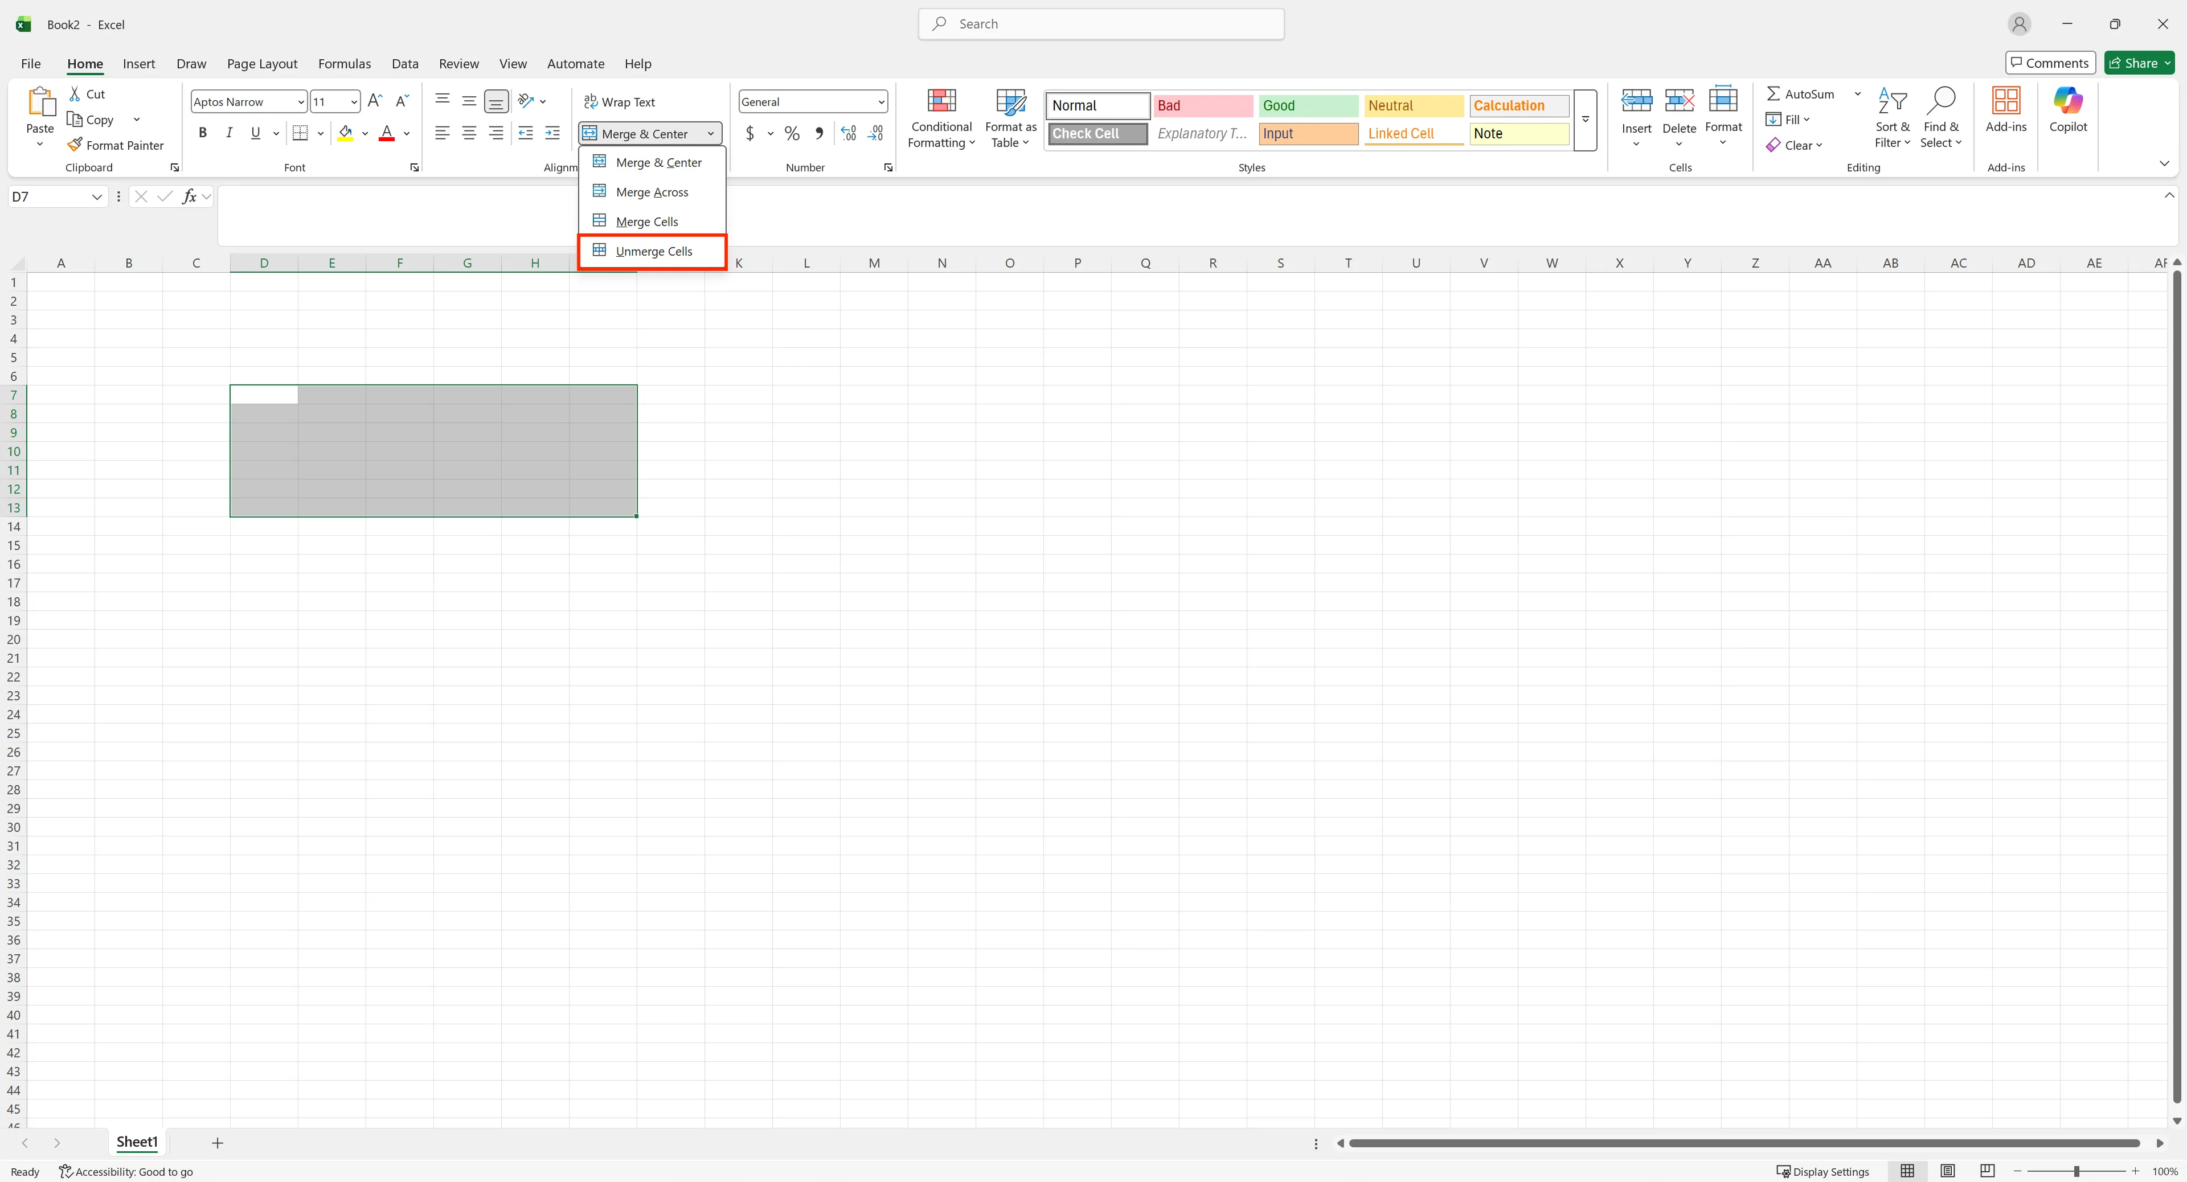This screenshot has height=1182, width=2187.
Task: Expand the Styles gallery
Action: tap(1584, 120)
